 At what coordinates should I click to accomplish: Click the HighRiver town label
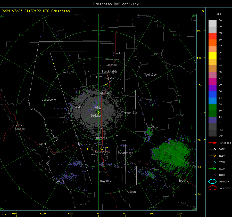107,181
